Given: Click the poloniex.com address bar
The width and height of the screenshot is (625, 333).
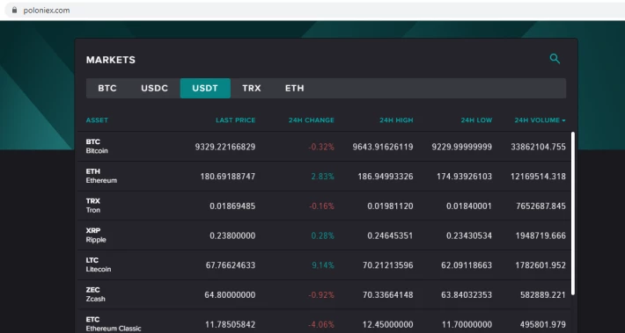Looking at the screenshot, I should [x=315, y=10].
